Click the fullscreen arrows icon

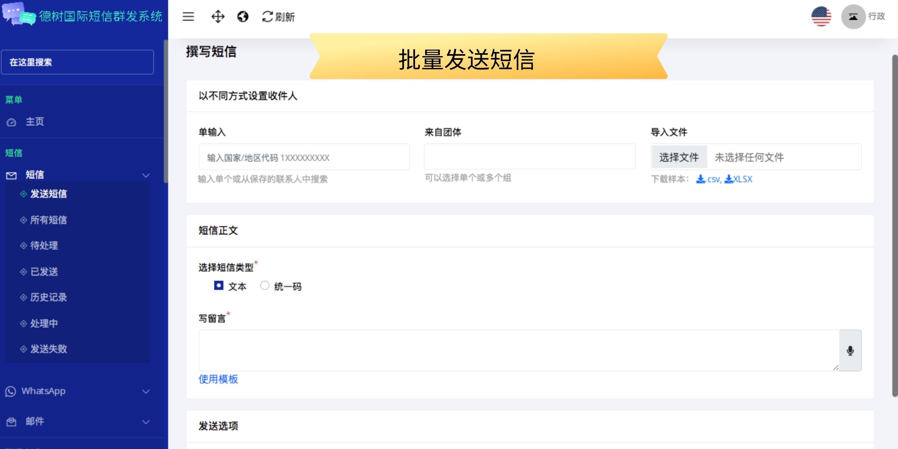218,16
